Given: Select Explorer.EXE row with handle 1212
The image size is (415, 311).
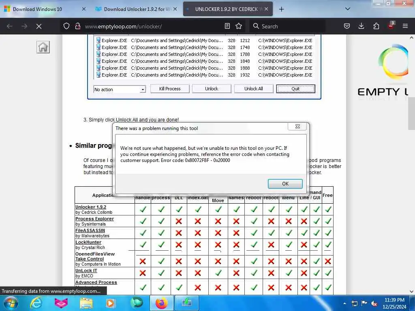Looking at the screenshot, I should (x=204, y=40).
